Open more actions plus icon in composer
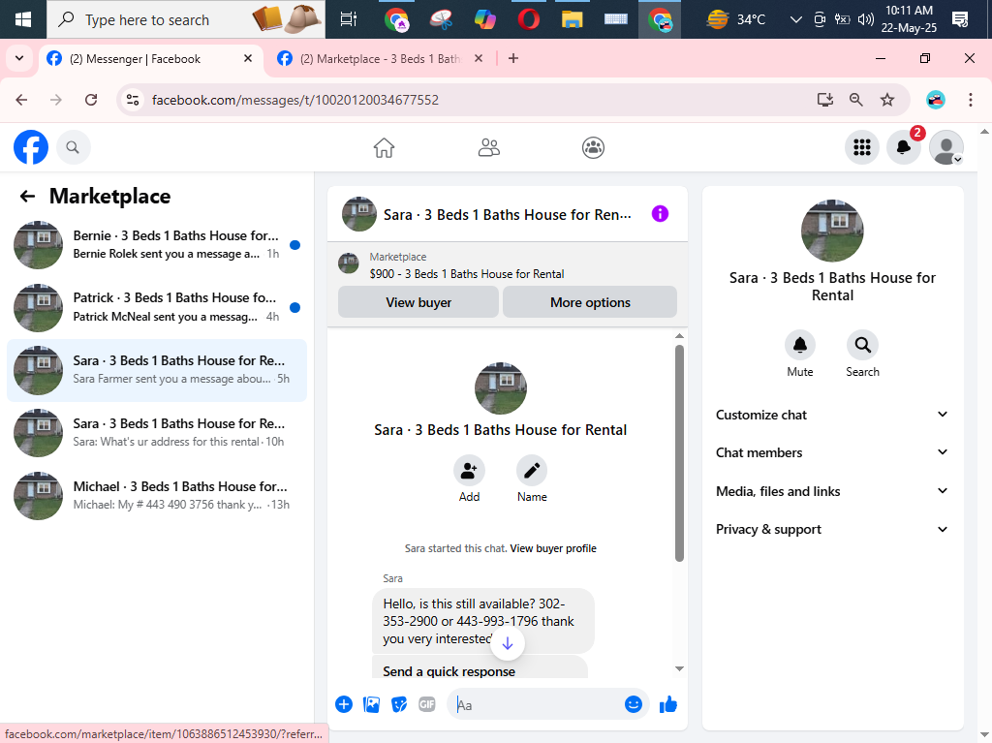 pyautogui.click(x=344, y=704)
